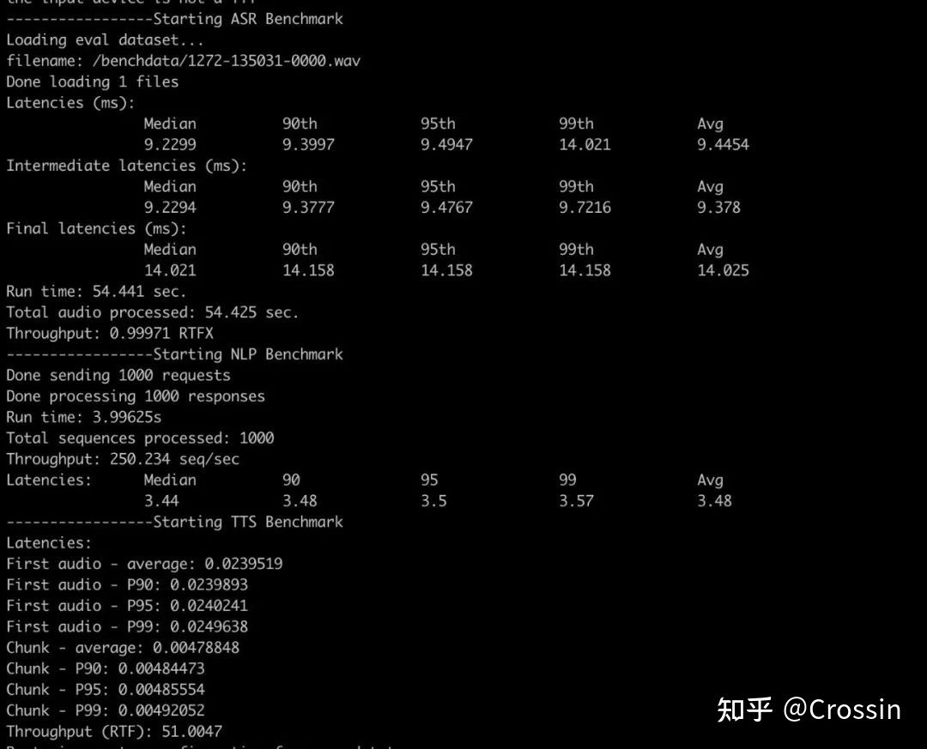Click the 知乎 @Crossin watermark
This screenshot has width=927, height=749.
[x=809, y=710]
